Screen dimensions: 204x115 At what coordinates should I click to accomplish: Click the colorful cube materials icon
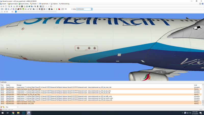[x=40, y=9]
